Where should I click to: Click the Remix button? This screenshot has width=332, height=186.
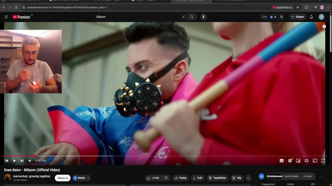point(79,178)
